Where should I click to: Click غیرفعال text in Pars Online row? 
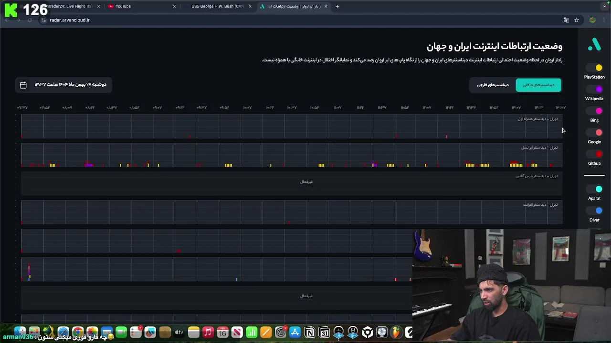[306, 182]
